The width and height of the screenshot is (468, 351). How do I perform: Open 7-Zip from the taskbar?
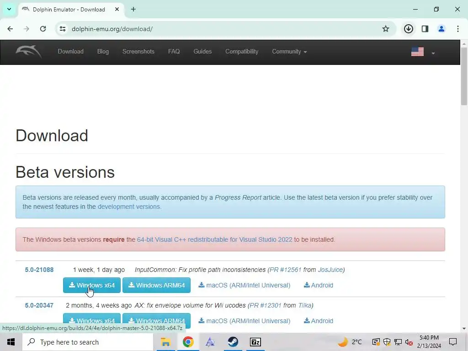255,342
